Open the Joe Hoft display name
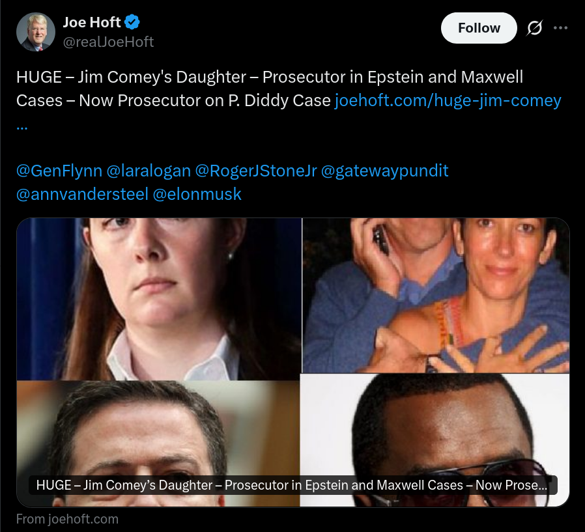 pos(92,22)
